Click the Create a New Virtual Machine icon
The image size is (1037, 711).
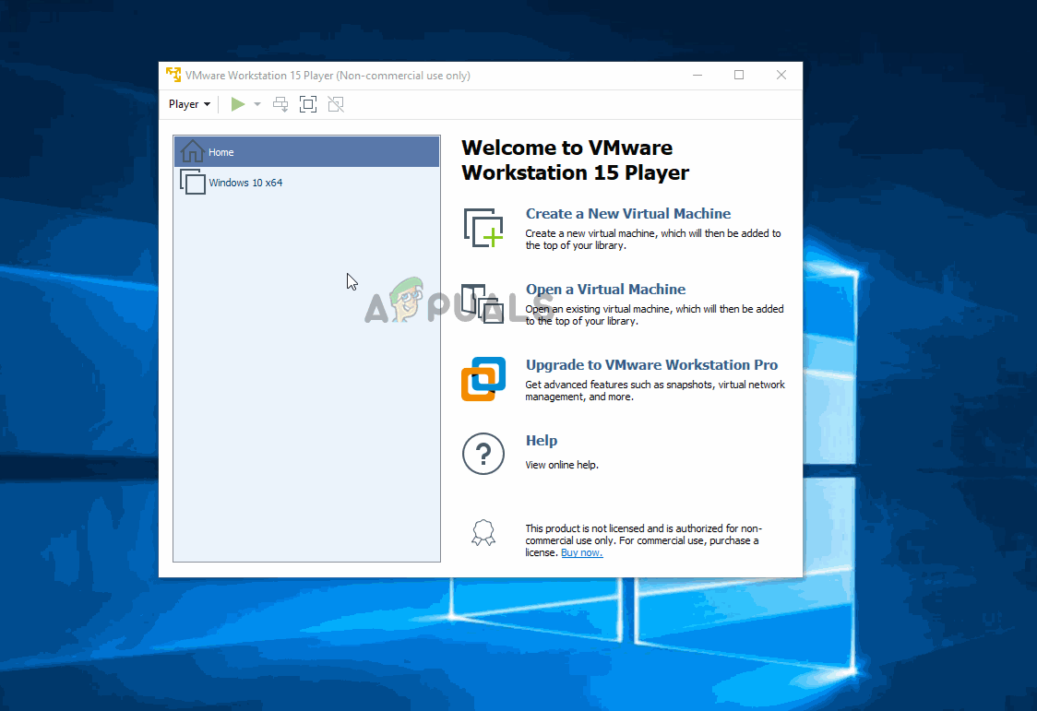483,227
